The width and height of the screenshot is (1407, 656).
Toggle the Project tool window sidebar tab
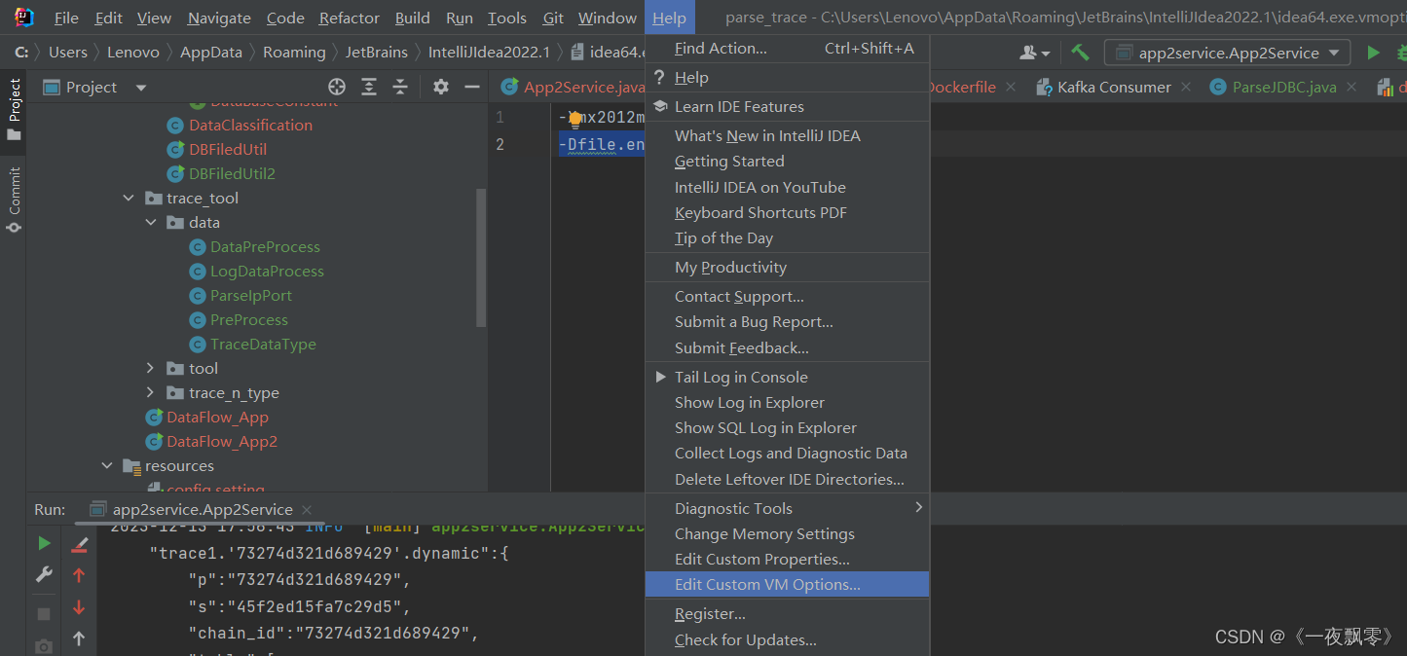pyautogui.click(x=14, y=109)
